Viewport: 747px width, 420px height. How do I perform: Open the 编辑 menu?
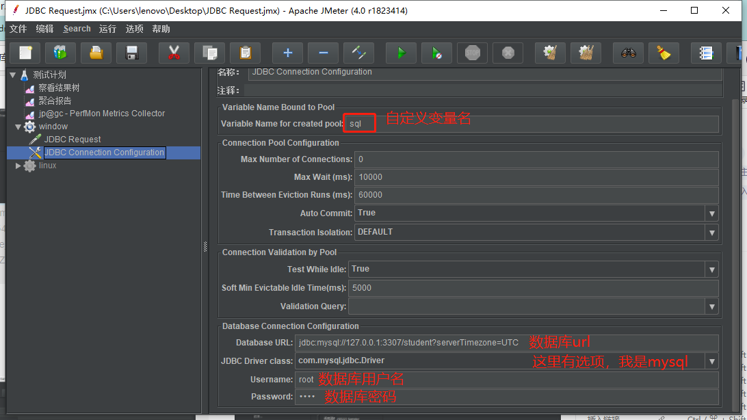click(x=44, y=29)
